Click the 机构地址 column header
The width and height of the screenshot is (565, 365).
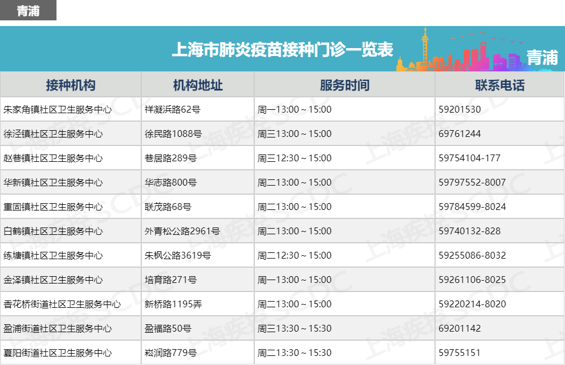coord(198,85)
